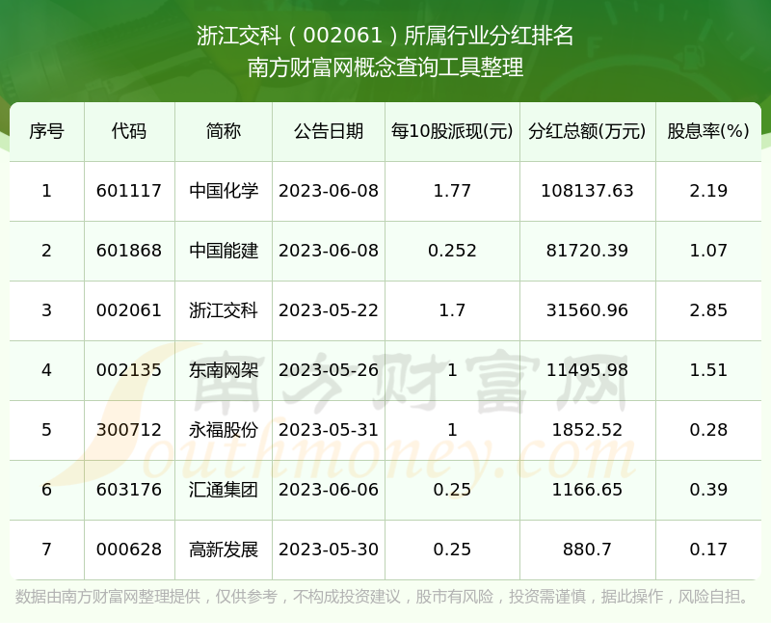The image size is (771, 644).
Task: Click the 序号 column header
Action: click(x=46, y=131)
